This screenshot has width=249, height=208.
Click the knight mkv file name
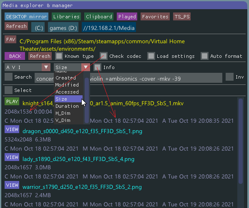click(x=103, y=103)
